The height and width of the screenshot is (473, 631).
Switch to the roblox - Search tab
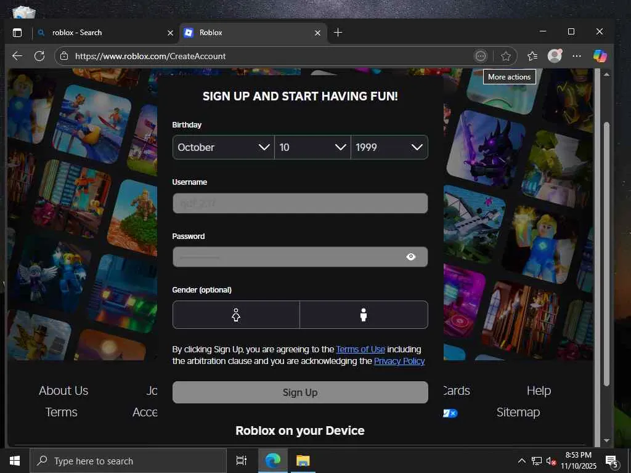[x=105, y=33]
